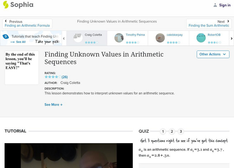Select Craig Coletta tutorial thumbnail
234x168 pixels.
click(78, 38)
